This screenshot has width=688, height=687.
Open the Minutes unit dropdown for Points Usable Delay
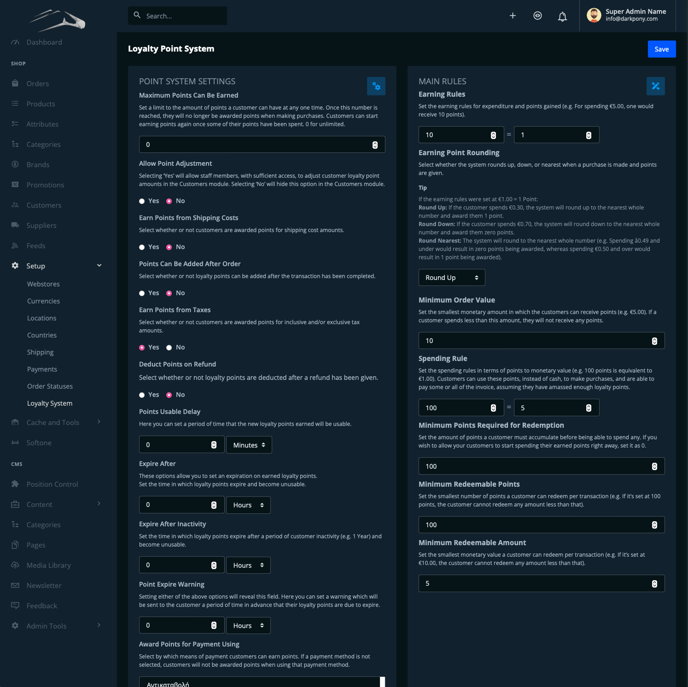coord(249,445)
